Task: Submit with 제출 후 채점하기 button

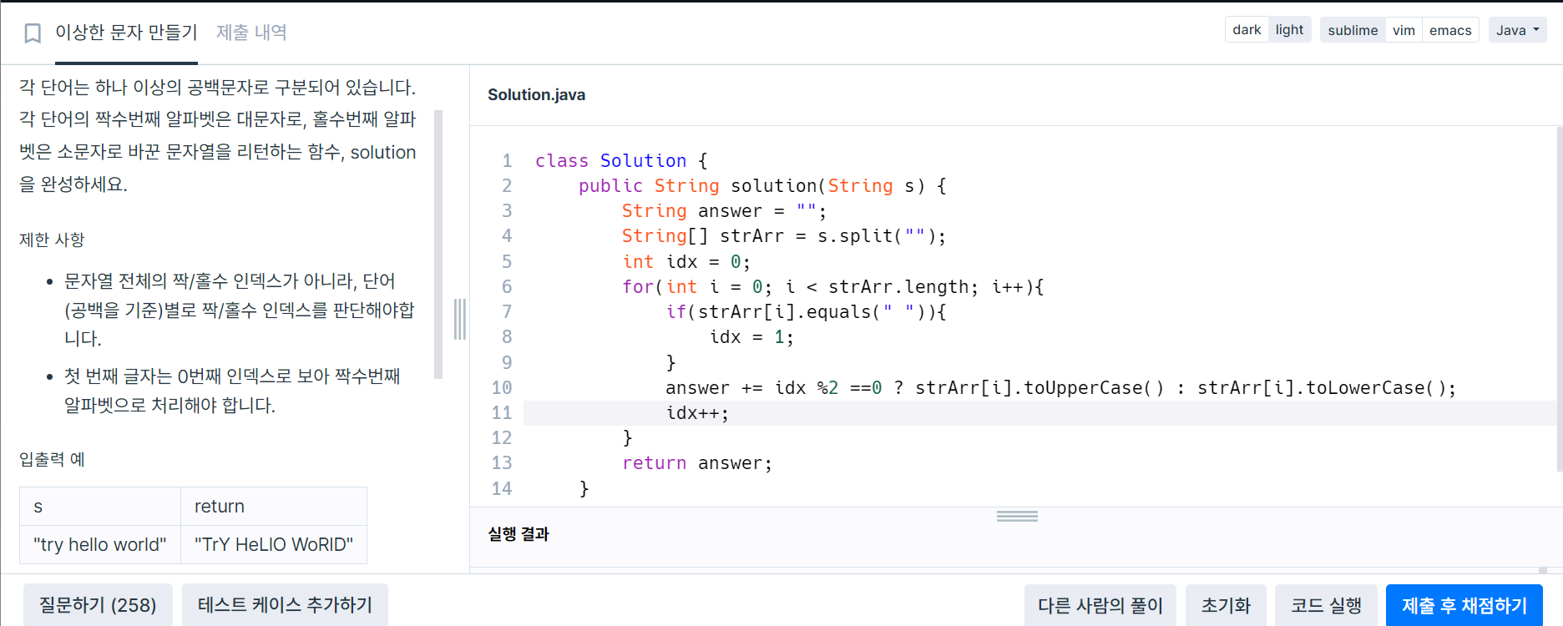Action: [1464, 605]
